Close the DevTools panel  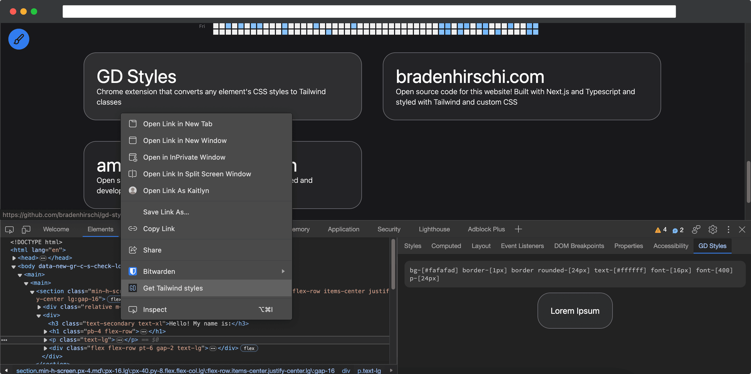(x=742, y=229)
